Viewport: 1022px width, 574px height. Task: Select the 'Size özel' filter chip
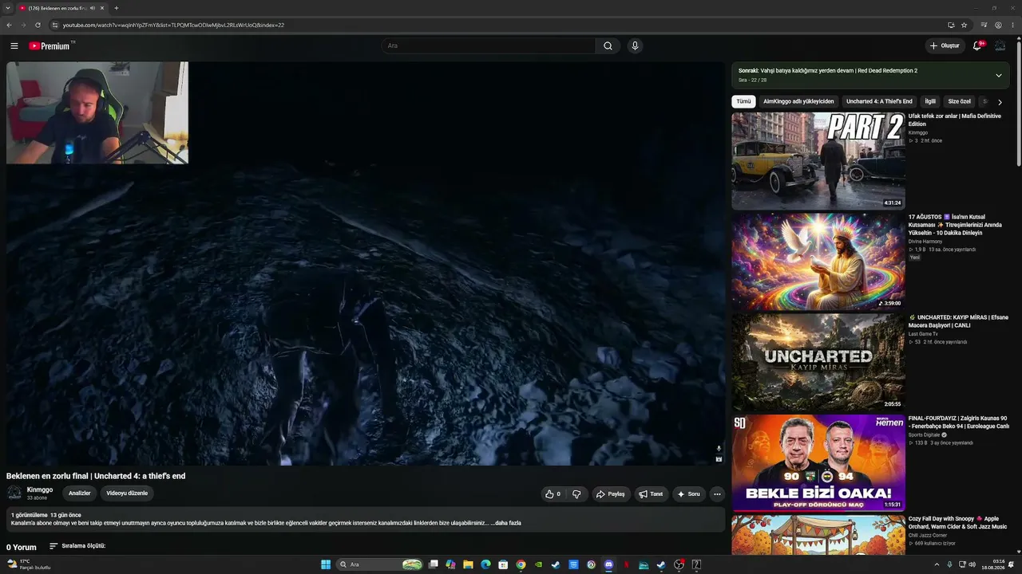point(959,101)
